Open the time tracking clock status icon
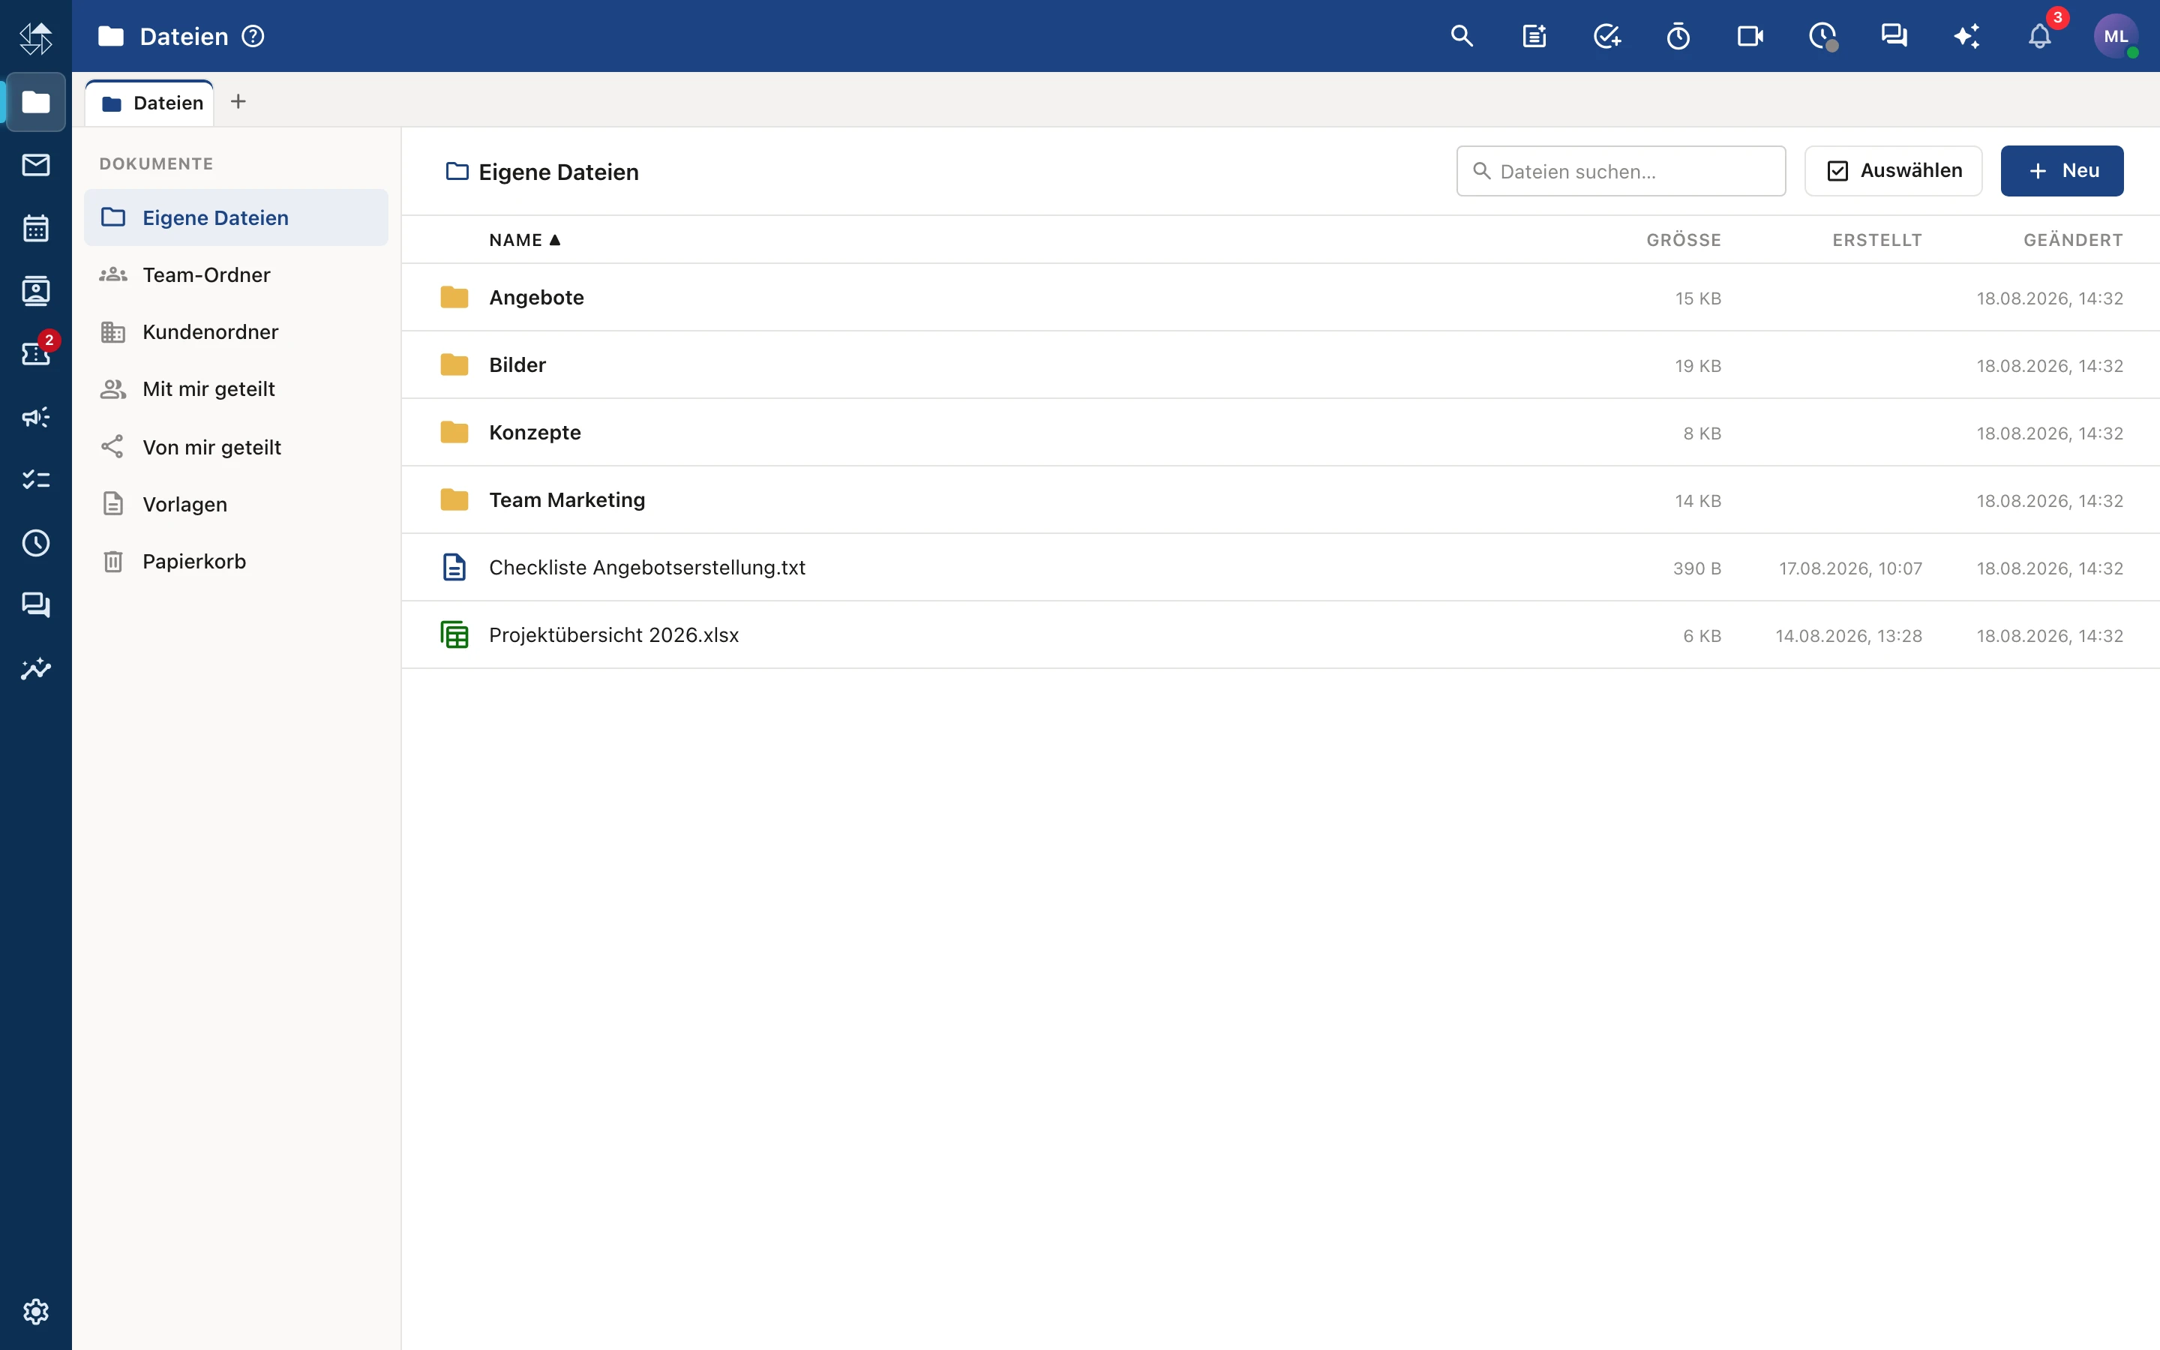Screen dimensions: 2160x1350 pyautogui.click(x=1822, y=37)
